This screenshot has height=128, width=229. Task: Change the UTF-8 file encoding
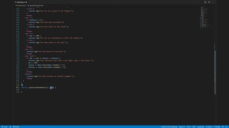189,127
